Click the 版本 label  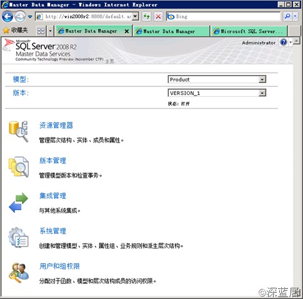click(21, 93)
